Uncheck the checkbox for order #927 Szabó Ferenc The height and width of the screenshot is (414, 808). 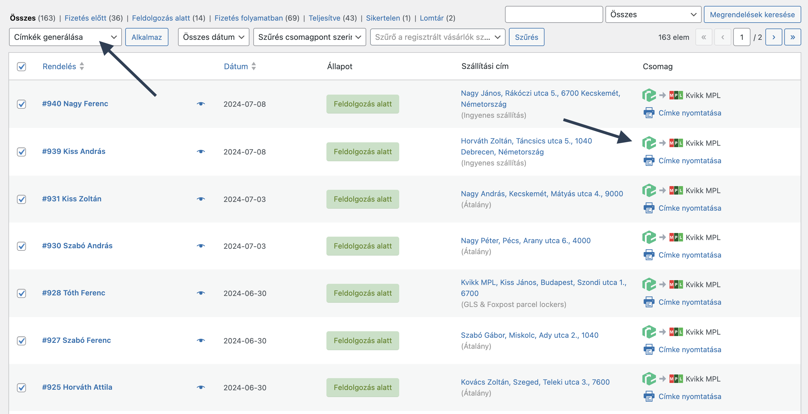(21, 341)
